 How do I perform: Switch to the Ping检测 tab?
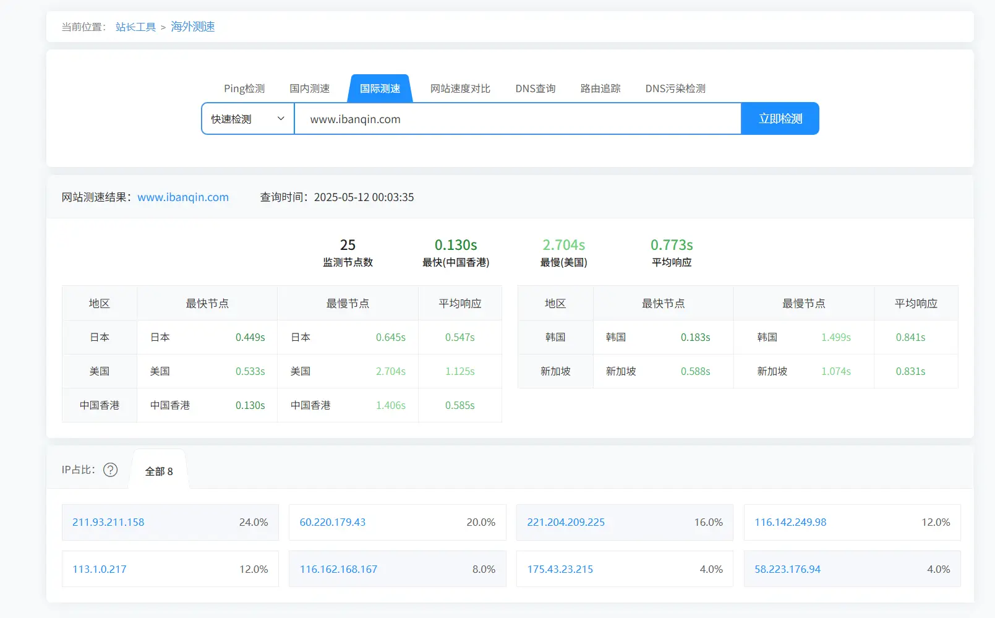(244, 88)
